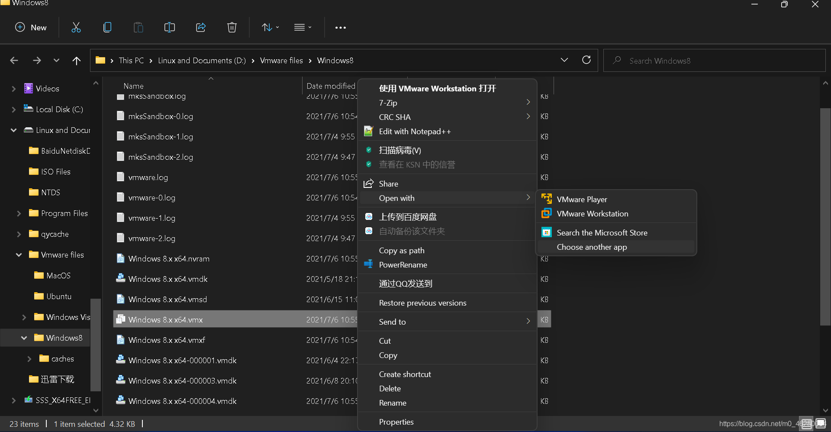This screenshot has height=432, width=831.
Task: Click the New button
Action: click(31, 27)
